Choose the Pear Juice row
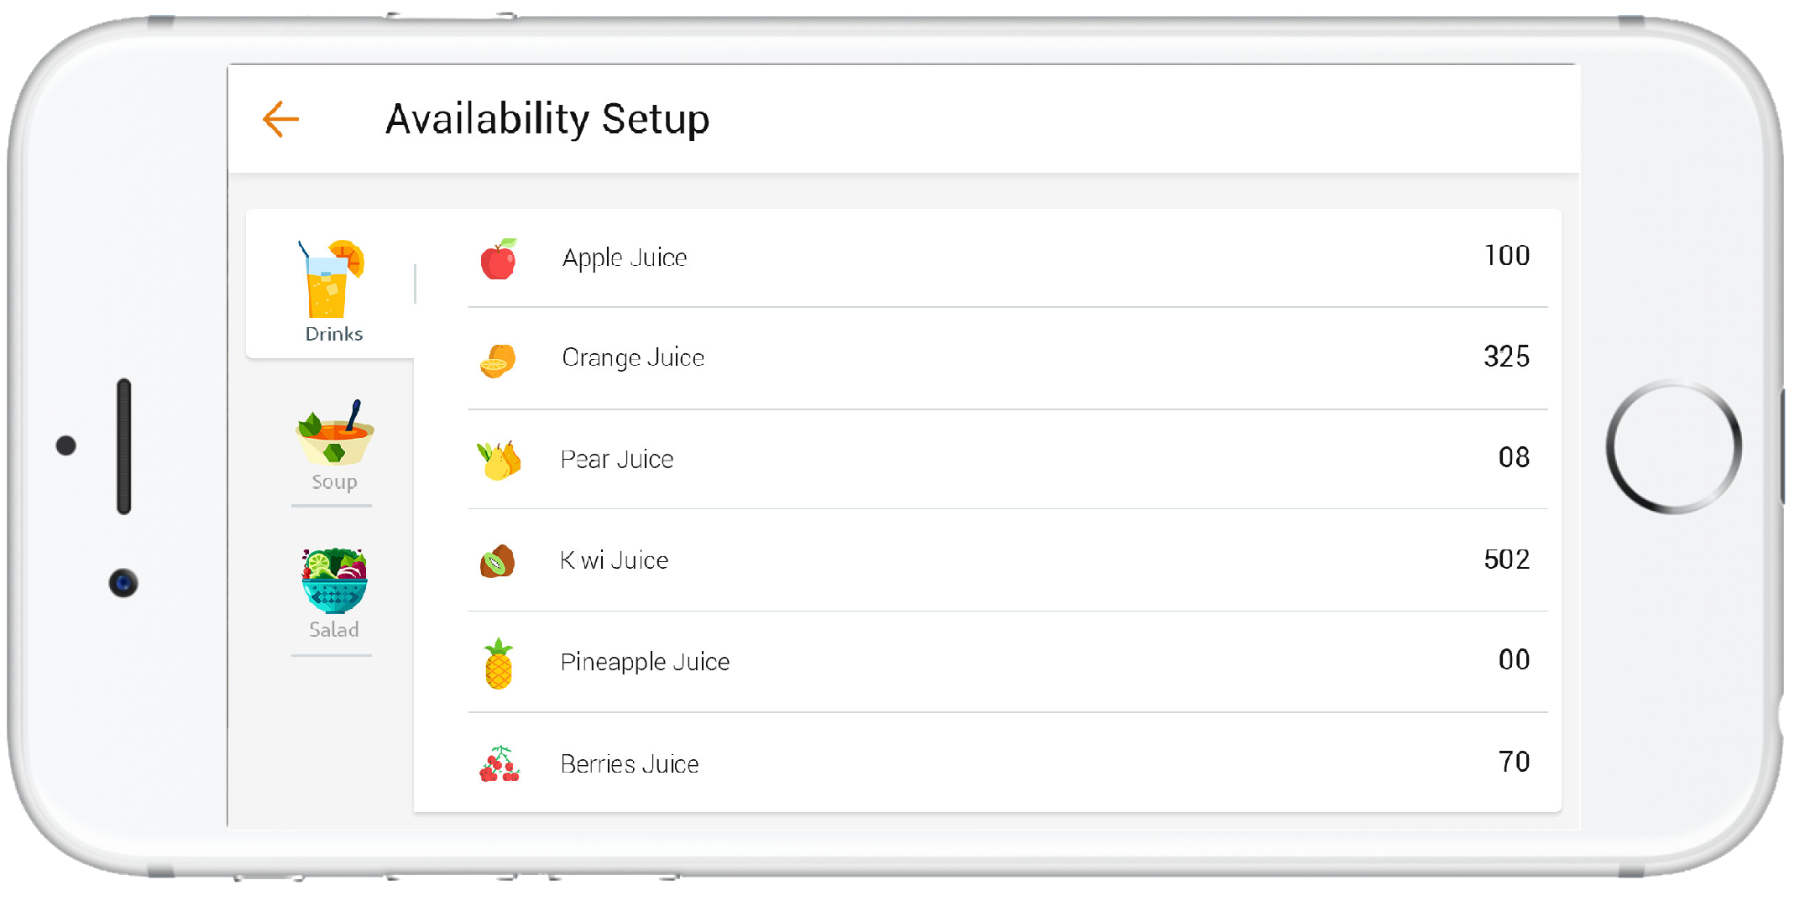The height and width of the screenshot is (906, 1800). [x=1007, y=460]
